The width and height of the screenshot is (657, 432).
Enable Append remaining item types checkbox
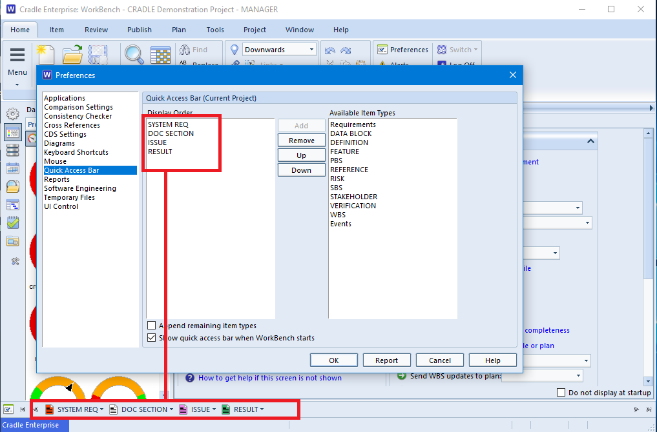coord(152,326)
